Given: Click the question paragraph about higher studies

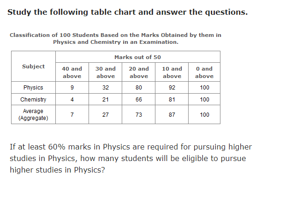Looking at the screenshot, I should tap(131, 158).
